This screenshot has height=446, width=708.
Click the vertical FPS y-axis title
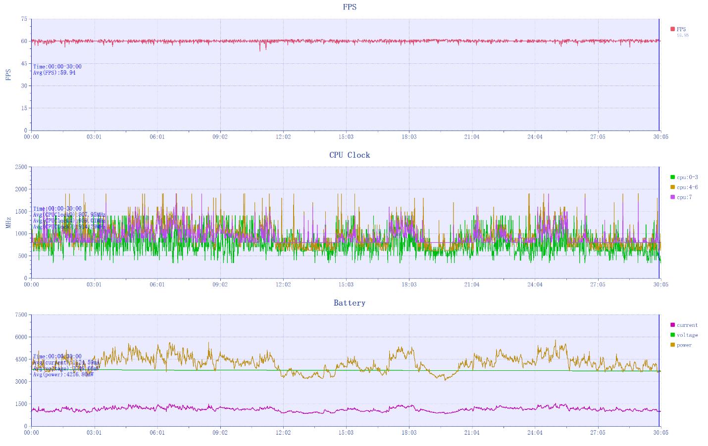(x=8, y=75)
